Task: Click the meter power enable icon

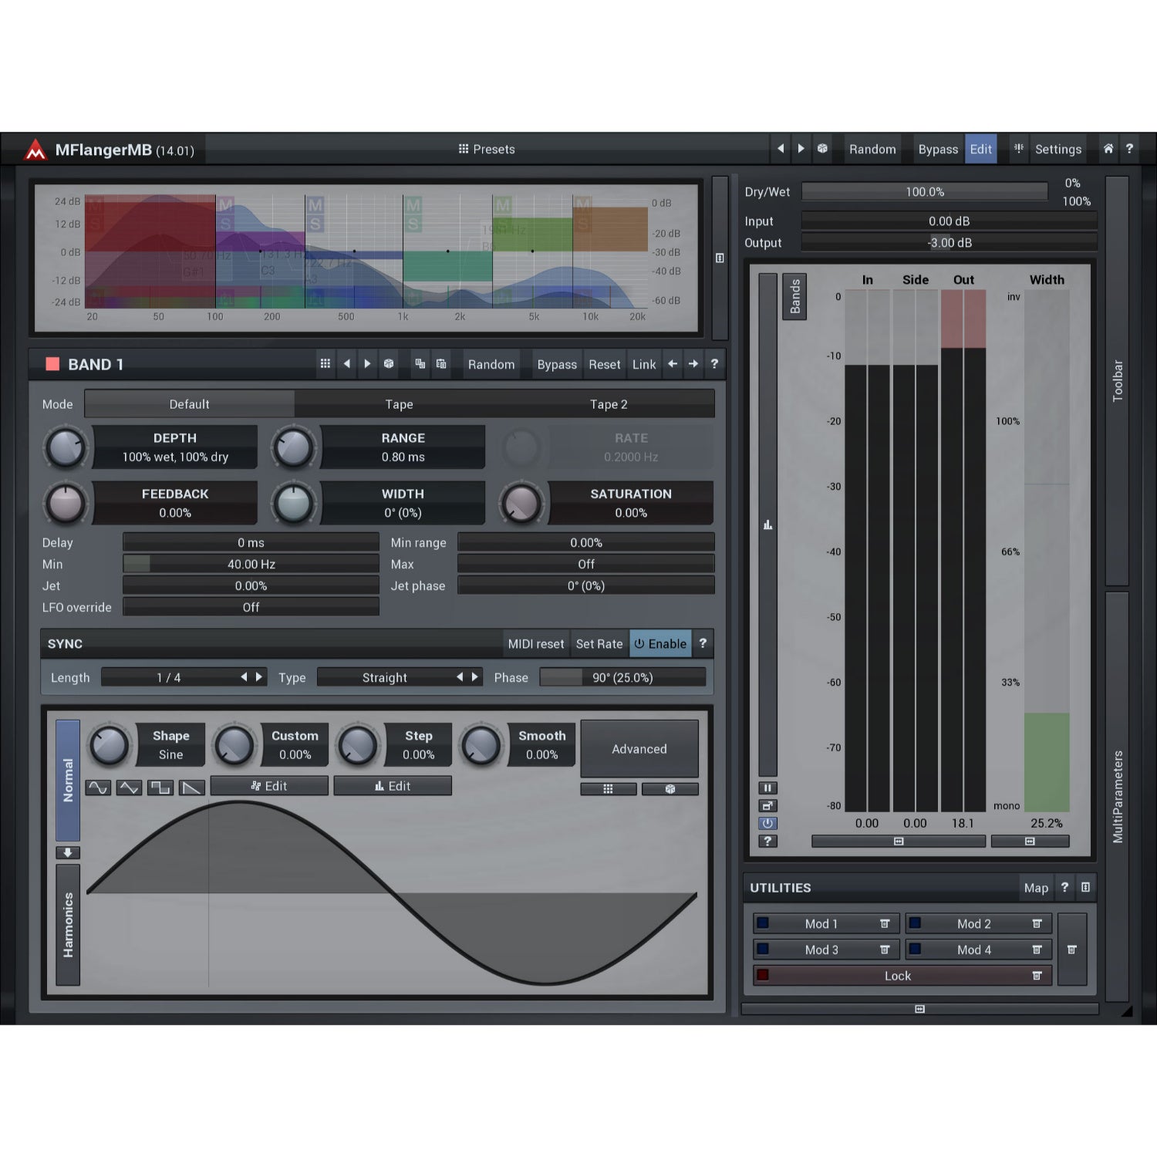Action: (767, 823)
